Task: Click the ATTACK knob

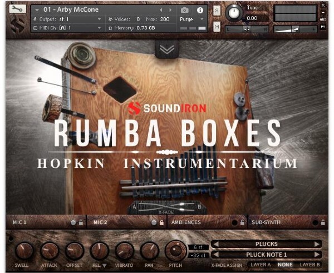Action: [x=49, y=251]
